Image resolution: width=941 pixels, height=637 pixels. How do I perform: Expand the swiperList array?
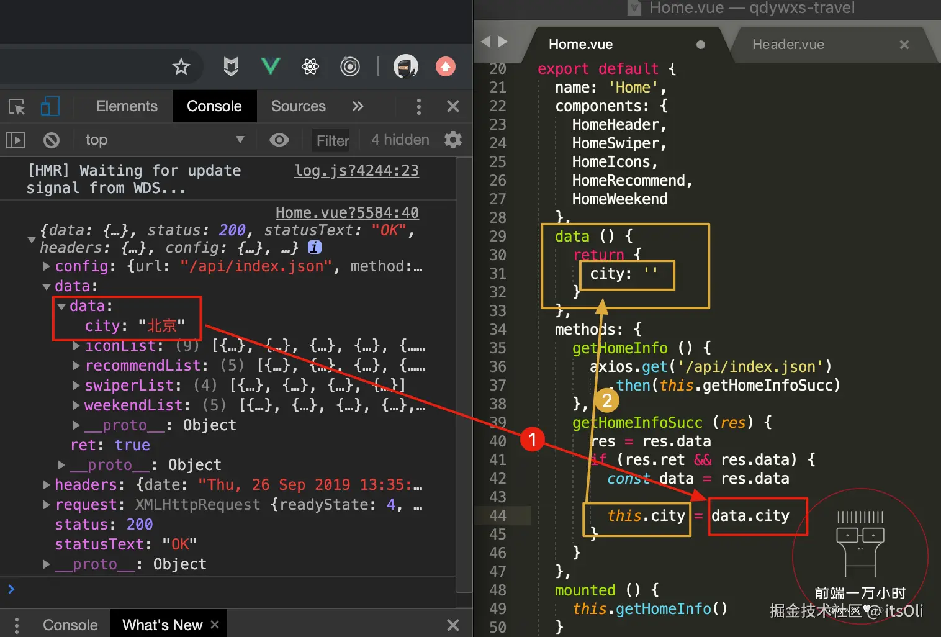click(x=76, y=386)
